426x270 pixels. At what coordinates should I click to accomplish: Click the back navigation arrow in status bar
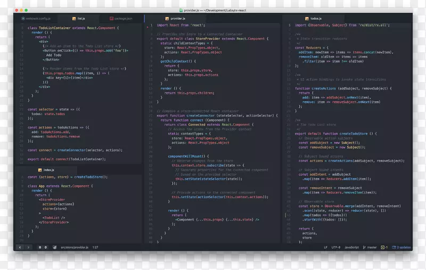(x=21, y=247)
